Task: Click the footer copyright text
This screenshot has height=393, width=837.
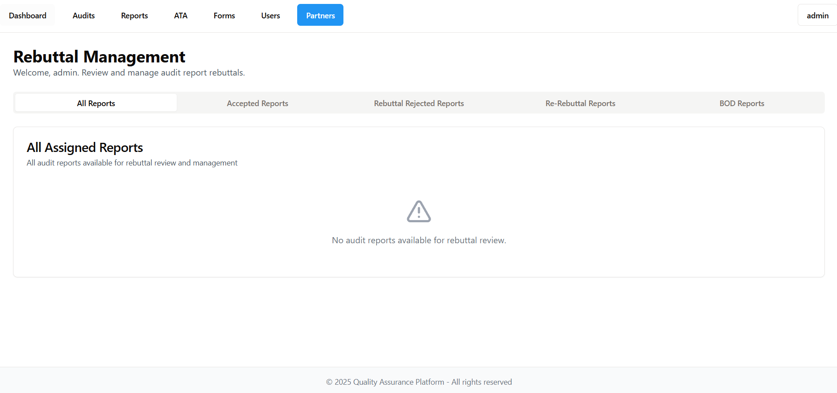Action: [x=418, y=382]
